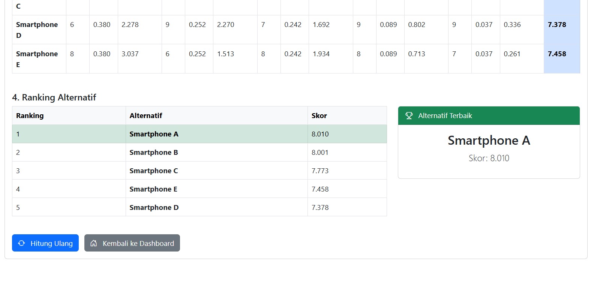Viewport: 591px width, 286px height.
Task: Click the Skor: 8.010 text in winner card
Action: tap(489, 158)
